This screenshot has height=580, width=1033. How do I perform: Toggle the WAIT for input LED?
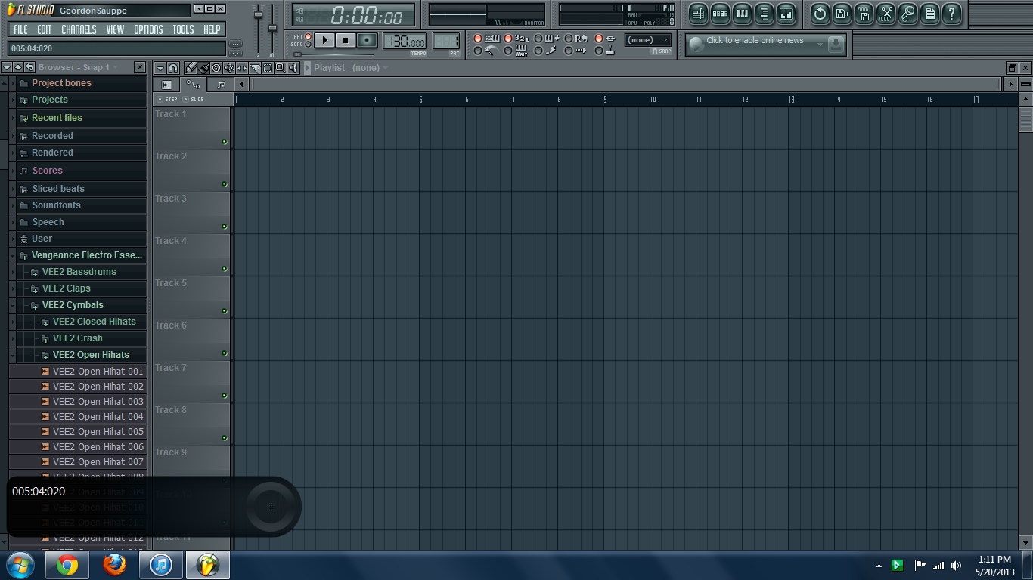coord(508,51)
